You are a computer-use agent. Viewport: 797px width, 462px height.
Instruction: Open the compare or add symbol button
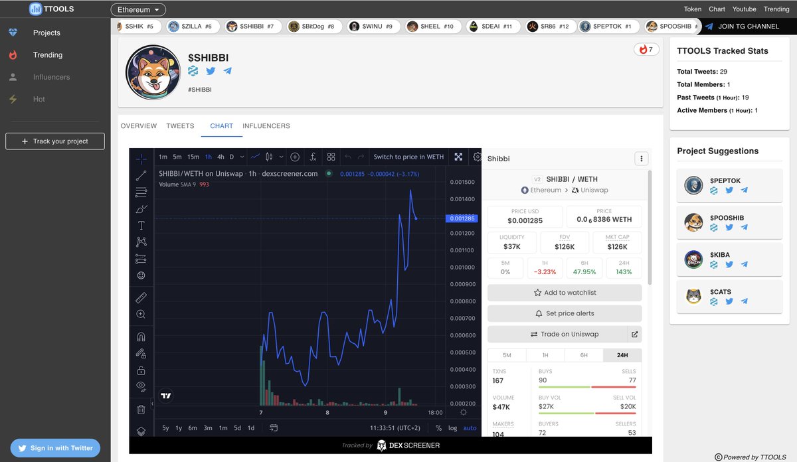pyautogui.click(x=295, y=157)
